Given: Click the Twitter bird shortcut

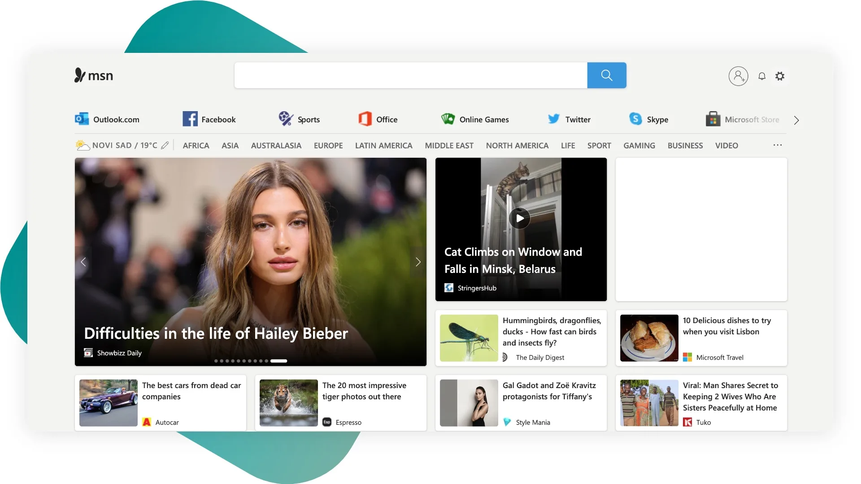Looking at the screenshot, I should [553, 119].
